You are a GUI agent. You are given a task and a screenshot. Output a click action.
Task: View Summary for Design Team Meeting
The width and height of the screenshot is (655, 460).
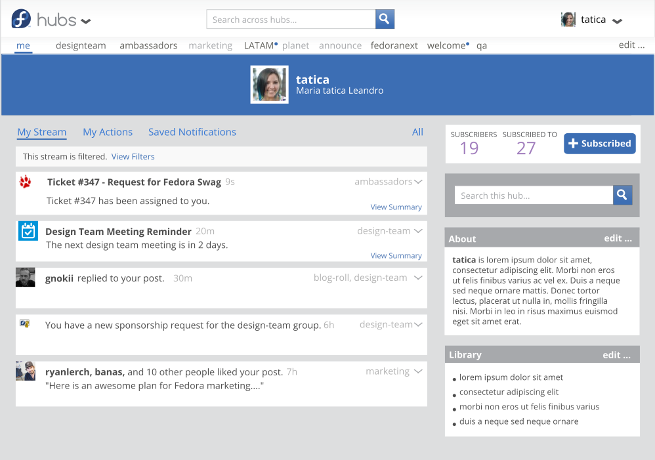click(396, 255)
